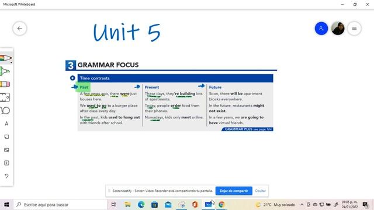Click the Present column heading
The image size is (374, 210).
(x=152, y=87)
